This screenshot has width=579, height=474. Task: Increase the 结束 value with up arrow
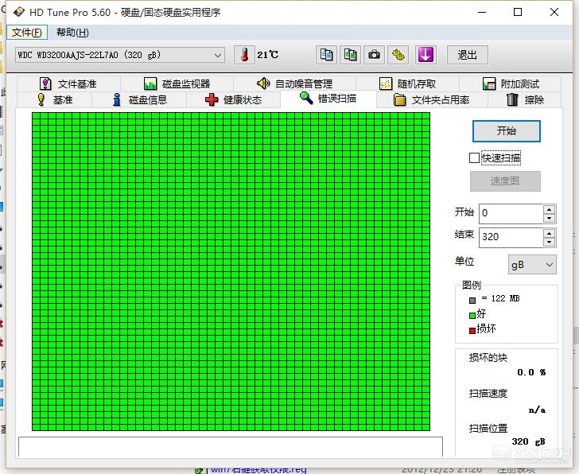tap(549, 233)
